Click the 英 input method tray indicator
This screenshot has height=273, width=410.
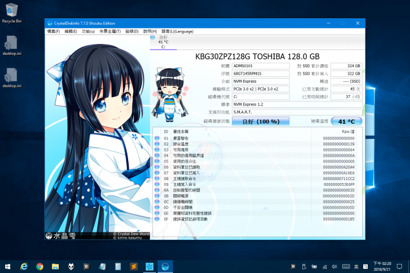pos(356,267)
